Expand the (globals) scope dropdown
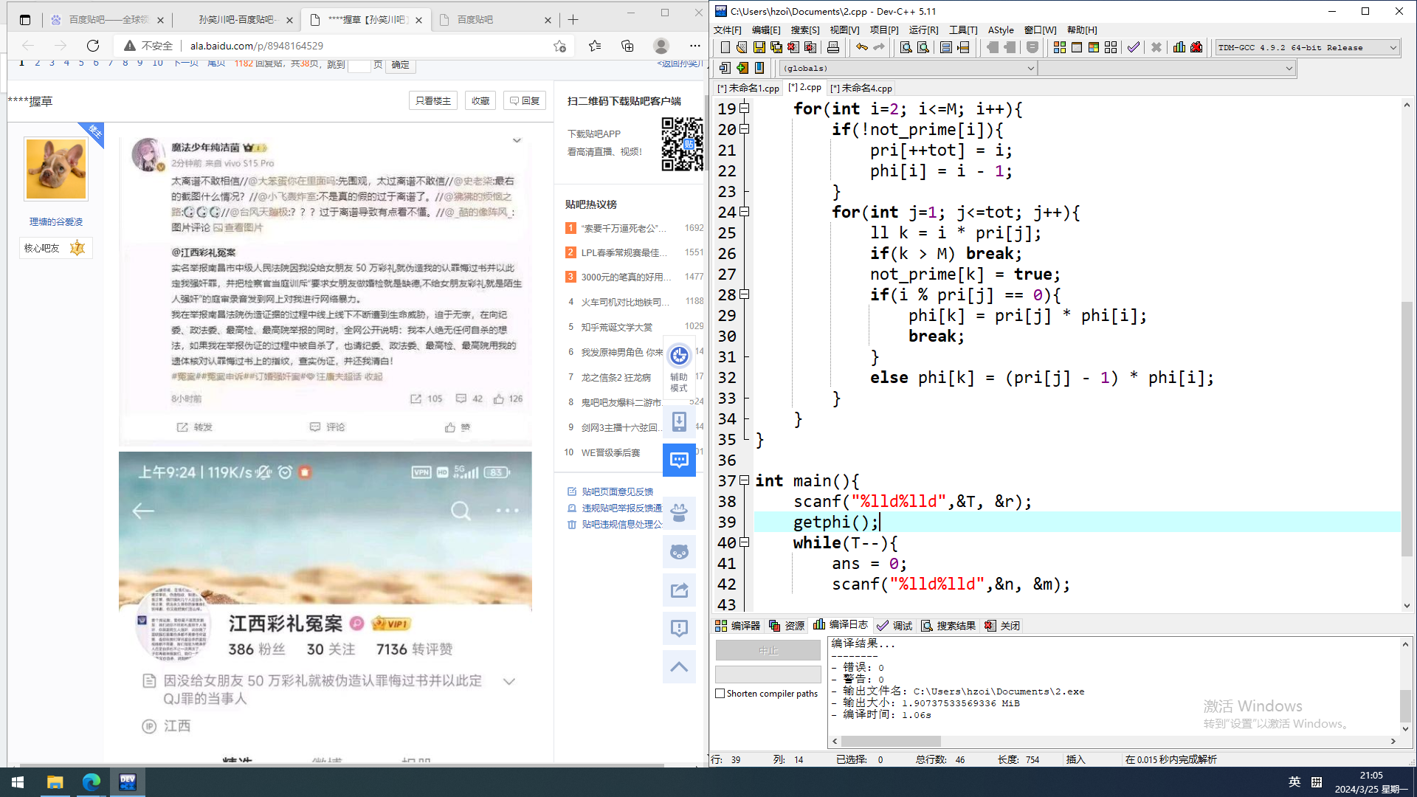 point(1030,69)
